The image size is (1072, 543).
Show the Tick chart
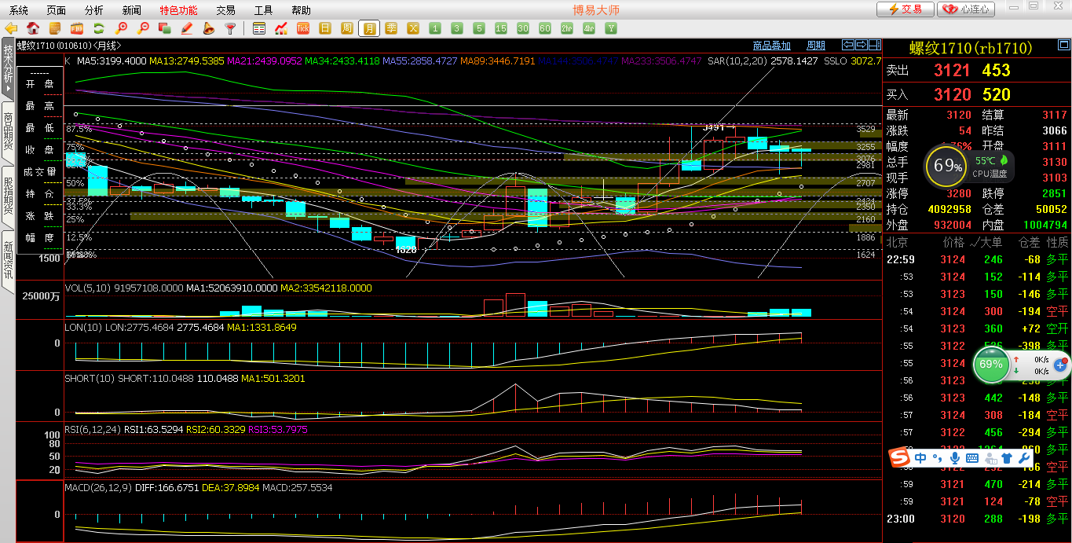[x=303, y=28]
